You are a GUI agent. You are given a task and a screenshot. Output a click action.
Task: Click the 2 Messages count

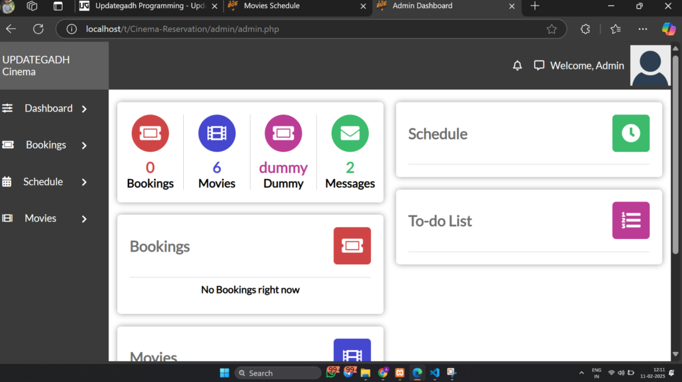pyautogui.click(x=350, y=167)
